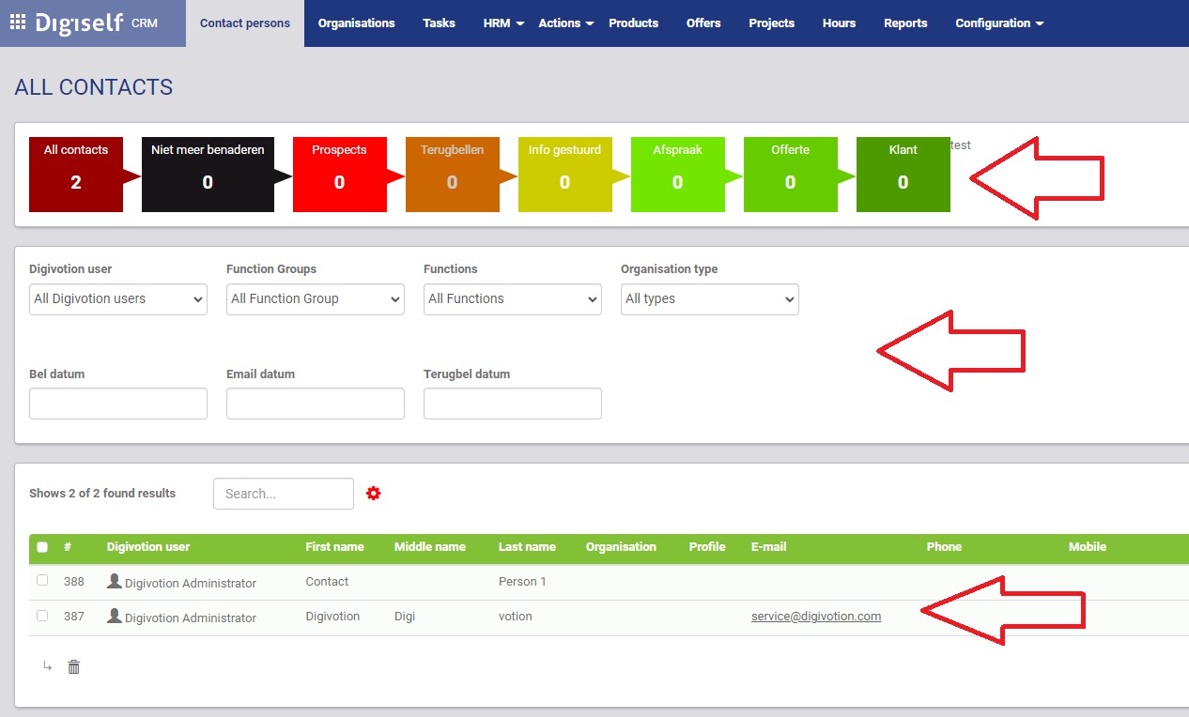Click the trash delete icon

(x=74, y=666)
